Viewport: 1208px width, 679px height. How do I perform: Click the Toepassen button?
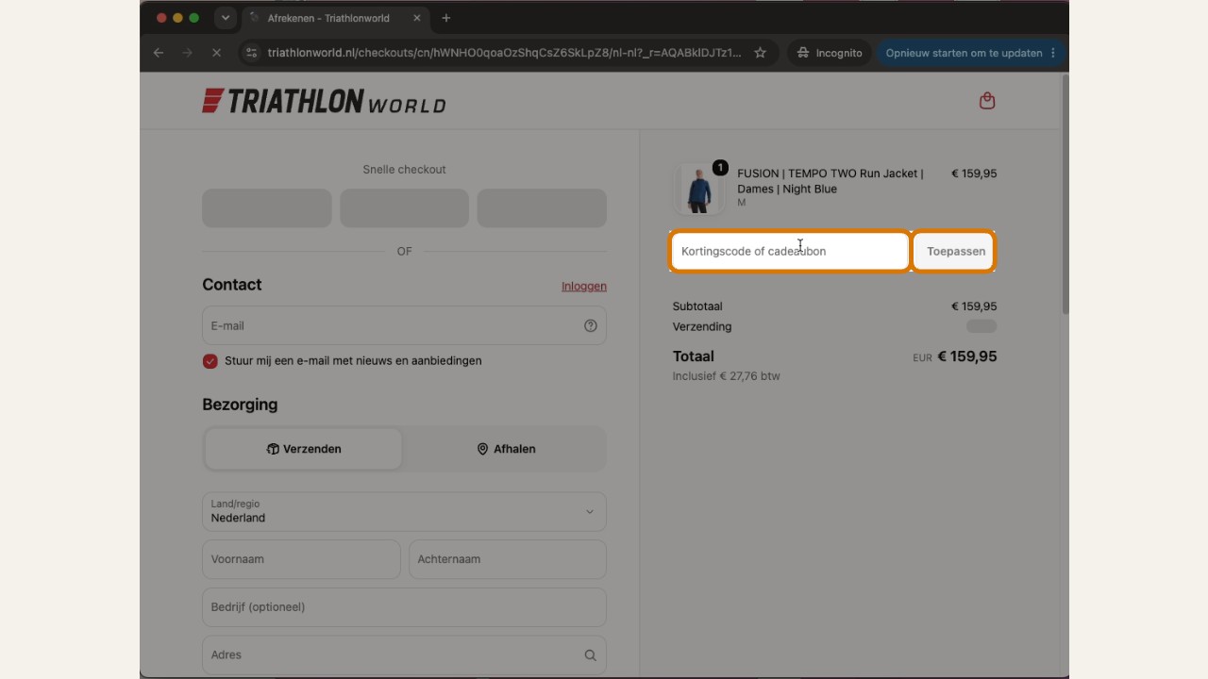click(955, 252)
